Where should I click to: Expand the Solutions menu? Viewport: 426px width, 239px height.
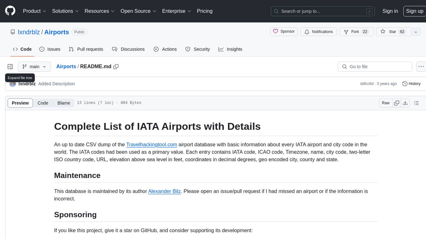point(65,11)
